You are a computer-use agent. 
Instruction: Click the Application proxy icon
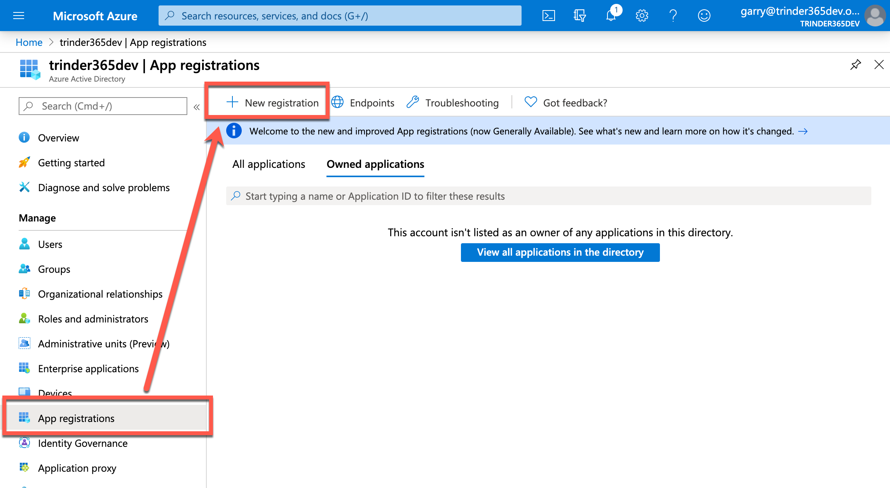(24, 468)
